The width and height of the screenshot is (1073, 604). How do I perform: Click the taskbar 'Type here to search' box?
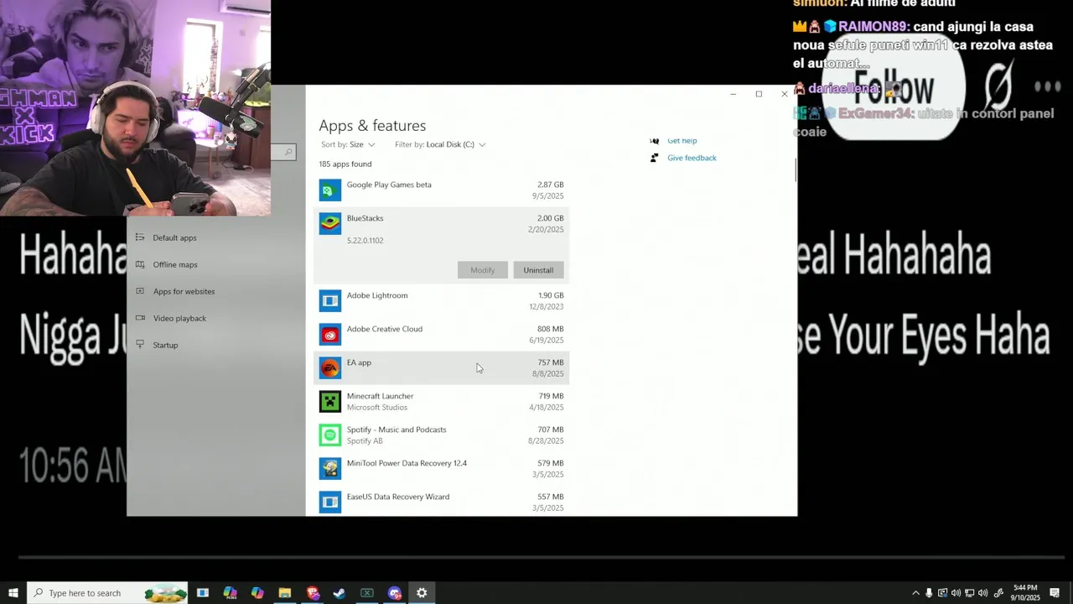[x=108, y=593]
